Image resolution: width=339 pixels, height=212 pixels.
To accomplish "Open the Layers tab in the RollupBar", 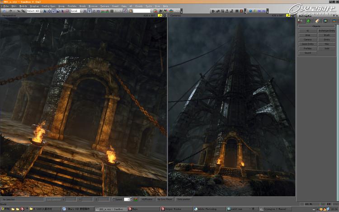I will [334, 21].
